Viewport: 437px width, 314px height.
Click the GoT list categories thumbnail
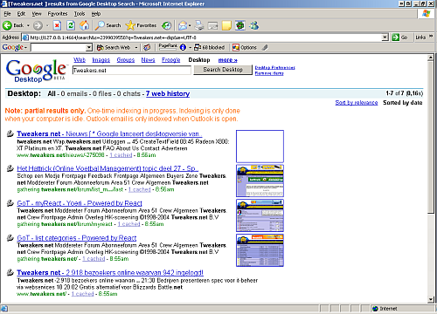click(260, 250)
